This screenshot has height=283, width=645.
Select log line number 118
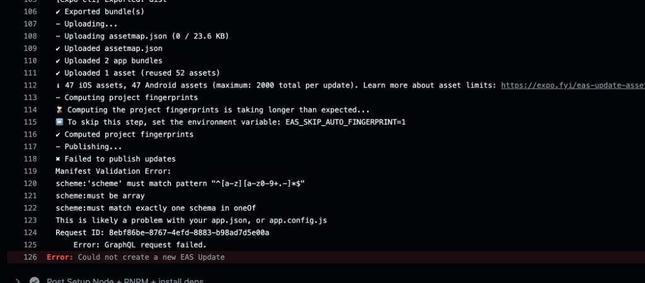point(30,159)
